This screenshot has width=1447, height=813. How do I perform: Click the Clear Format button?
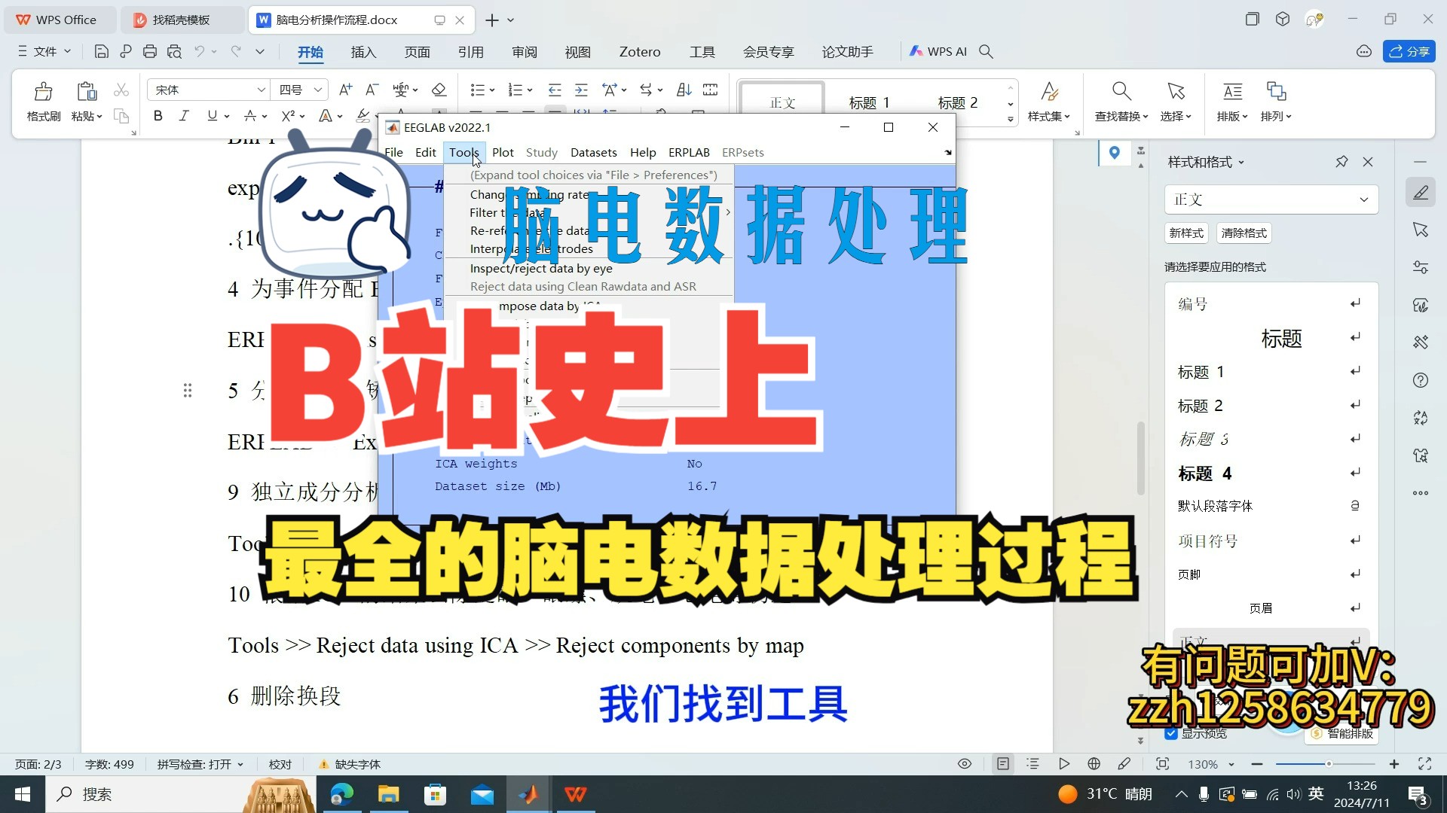point(1244,233)
